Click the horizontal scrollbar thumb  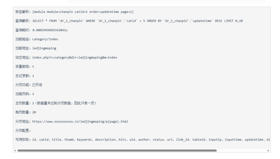117,150
